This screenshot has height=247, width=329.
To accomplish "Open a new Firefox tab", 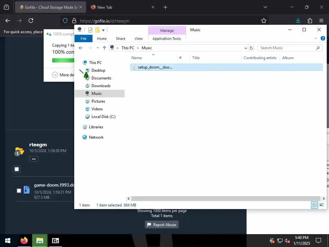I will (x=165, y=7).
